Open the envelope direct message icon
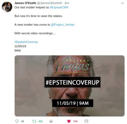 [x=86, y=121]
